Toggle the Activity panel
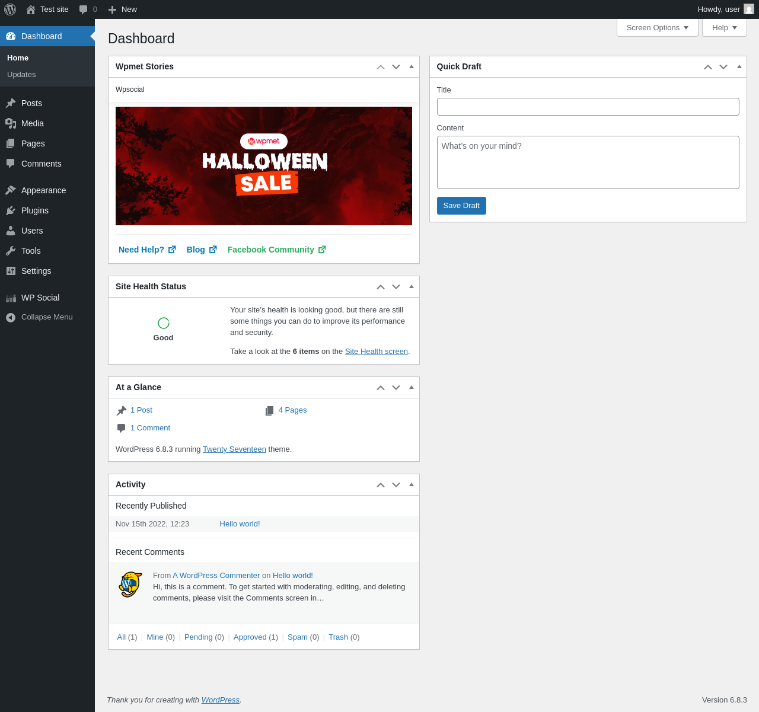This screenshot has width=759, height=712. [412, 484]
